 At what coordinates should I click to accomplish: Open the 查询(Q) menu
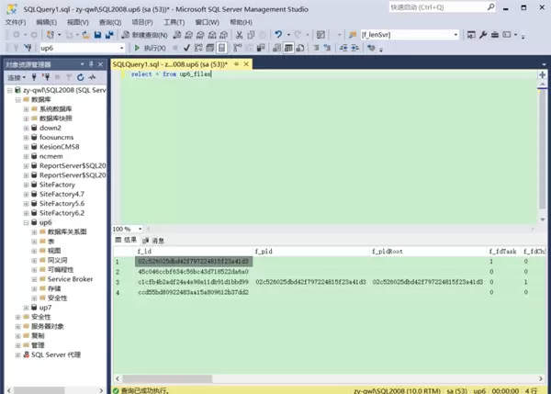pyautogui.click(x=109, y=21)
